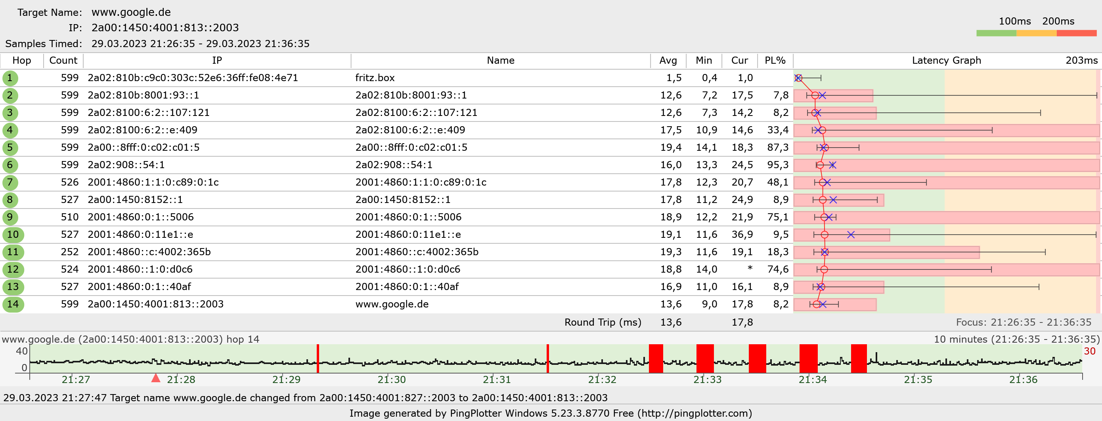Click the count 252 cell for hop 11
The image size is (1102, 421).
coord(70,252)
